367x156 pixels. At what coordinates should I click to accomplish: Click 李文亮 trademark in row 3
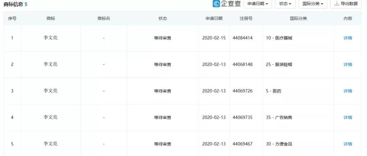[50, 91]
